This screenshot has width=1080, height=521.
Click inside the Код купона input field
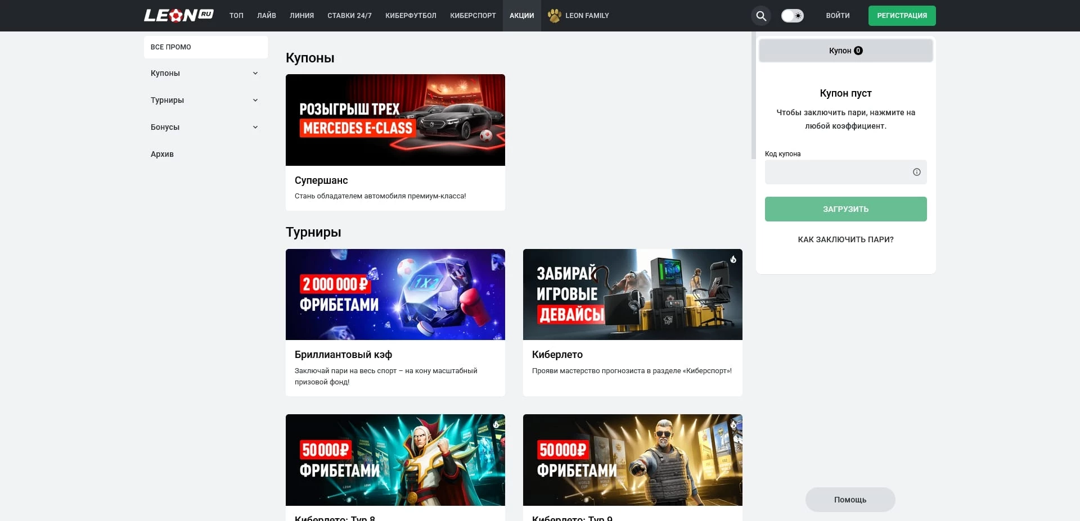pyautogui.click(x=838, y=172)
